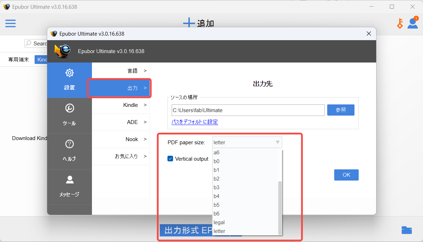Choose b6 paper size
Image resolution: width=423 pixels, height=242 pixels.
coord(245,214)
